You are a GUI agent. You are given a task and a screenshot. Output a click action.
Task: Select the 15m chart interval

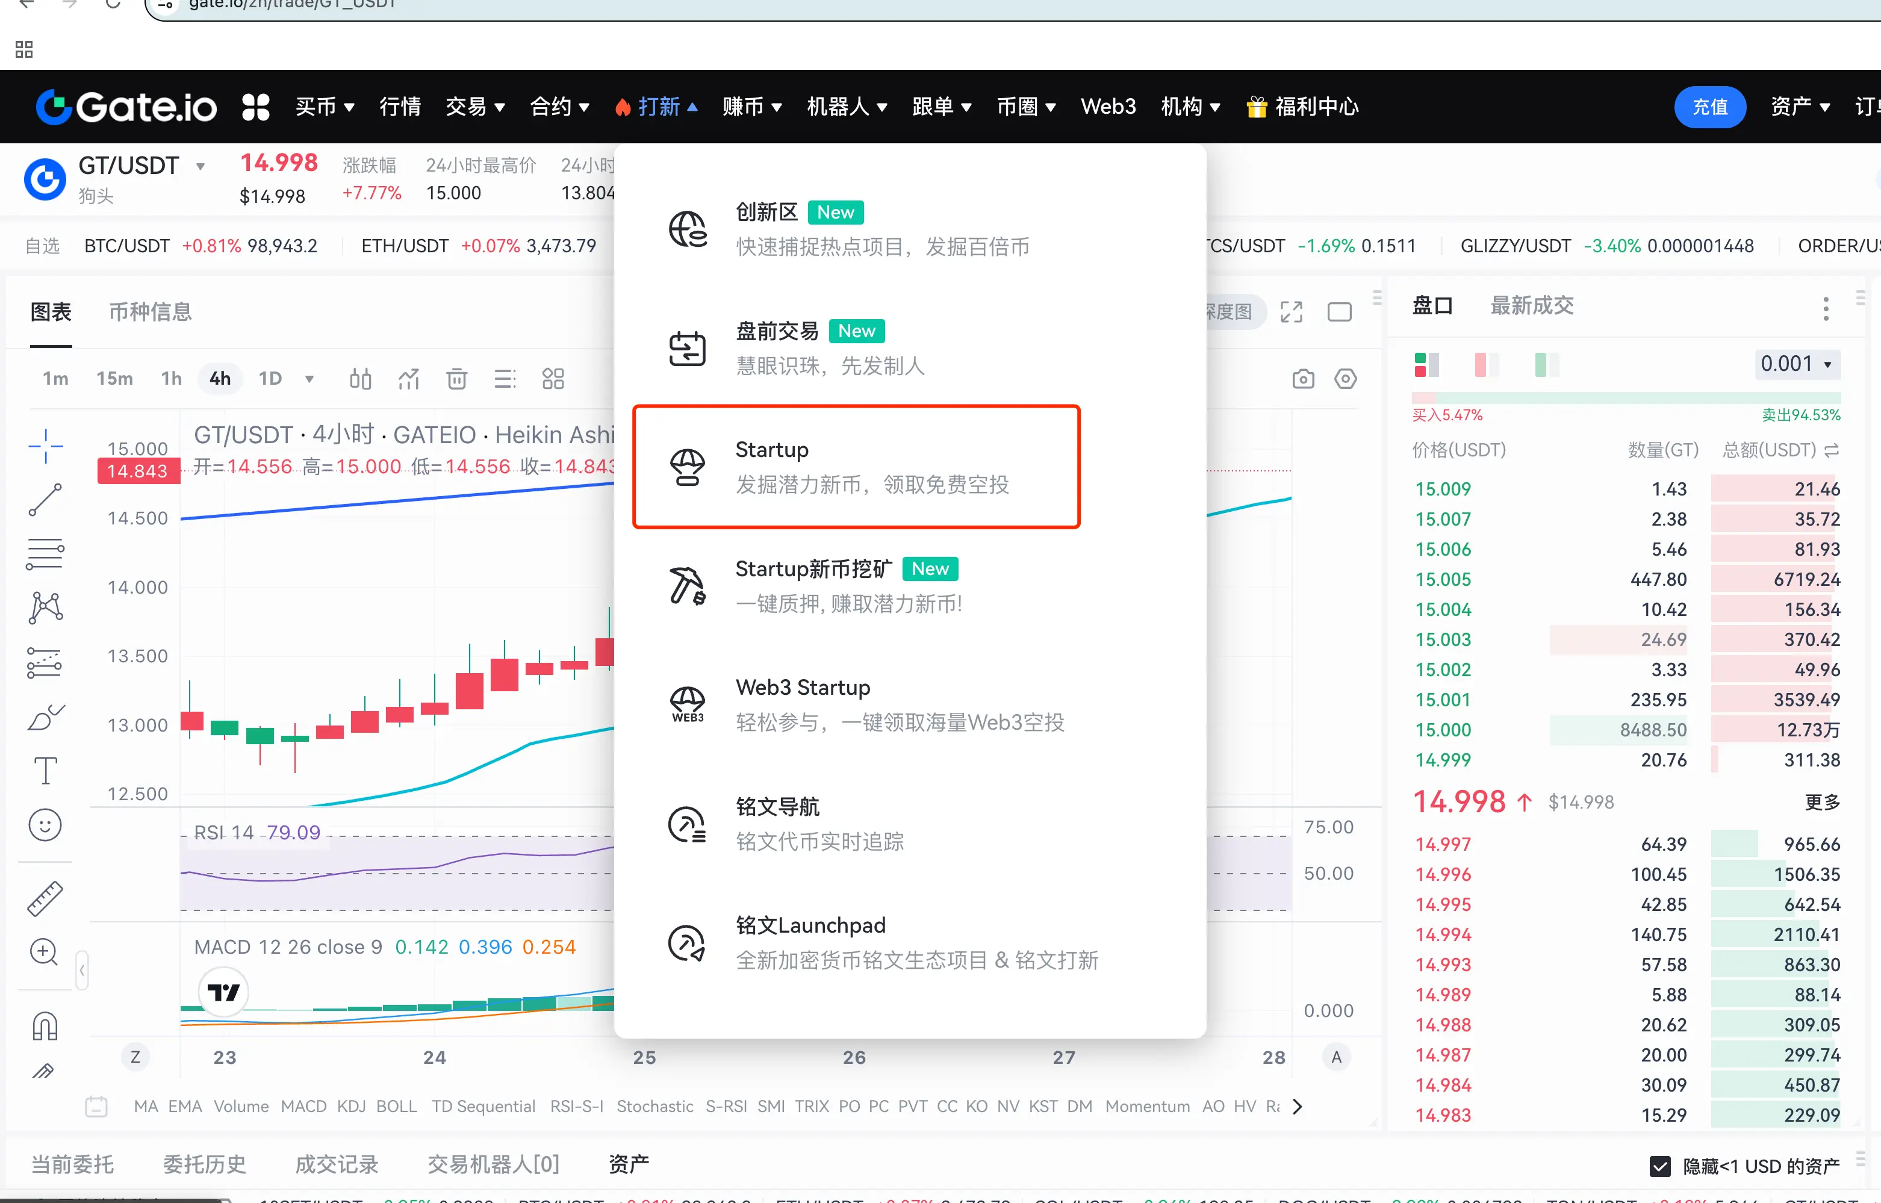click(x=114, y=379)
